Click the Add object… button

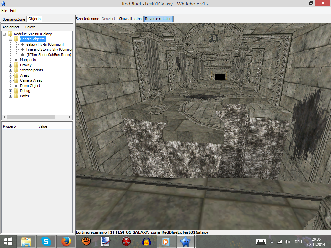13,27
